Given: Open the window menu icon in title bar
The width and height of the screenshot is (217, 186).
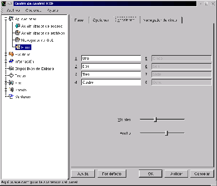Looking at the screenshot, I should click(x=4, y=4).
